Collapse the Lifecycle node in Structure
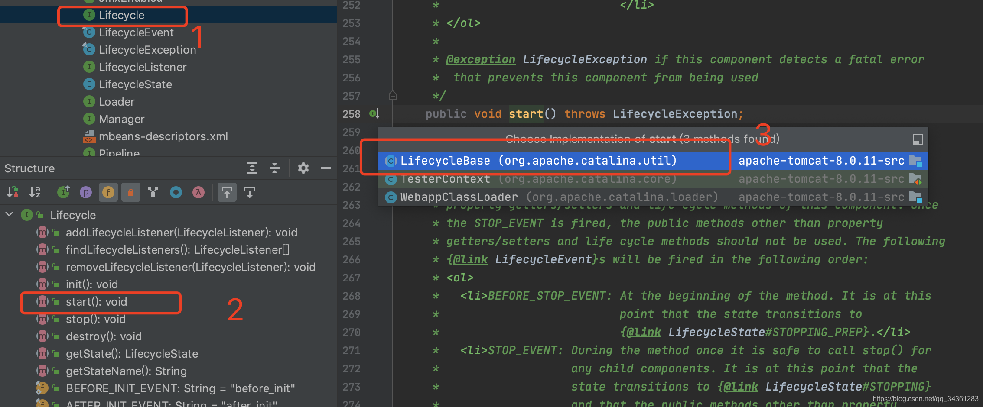Image resolution: width=983 pixels, height=407 pixels. coord(9,214)
